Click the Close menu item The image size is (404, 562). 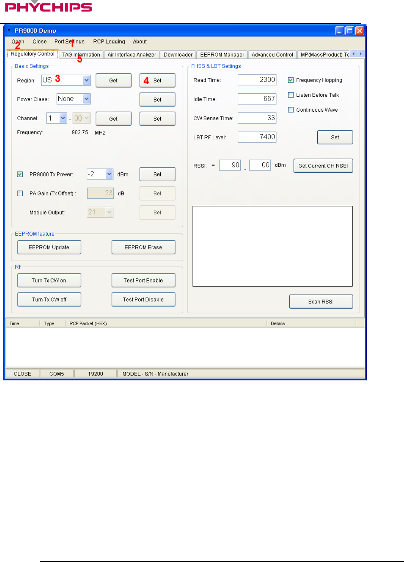point(39,42)
